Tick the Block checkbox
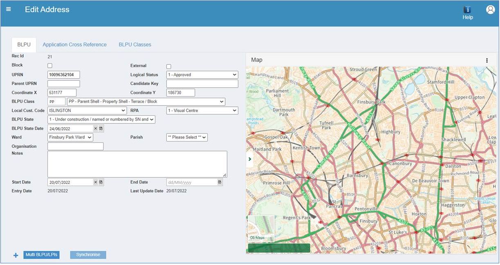The image size is (500, 265). 50,66
